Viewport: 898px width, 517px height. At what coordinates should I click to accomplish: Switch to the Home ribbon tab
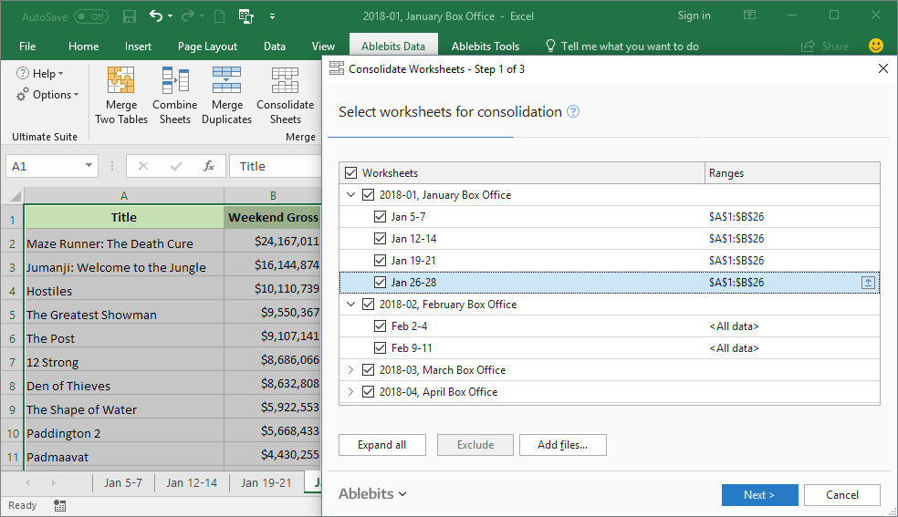point(84,47)
